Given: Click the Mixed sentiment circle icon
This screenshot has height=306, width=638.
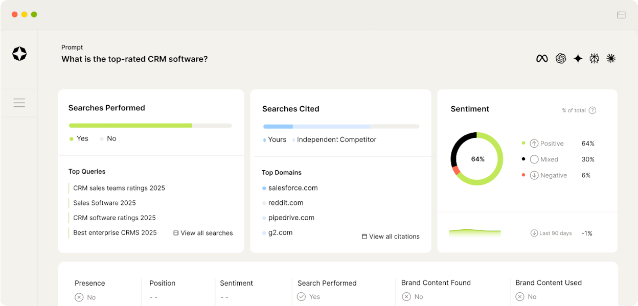Looking at the screenshot, I should (534, 159).
